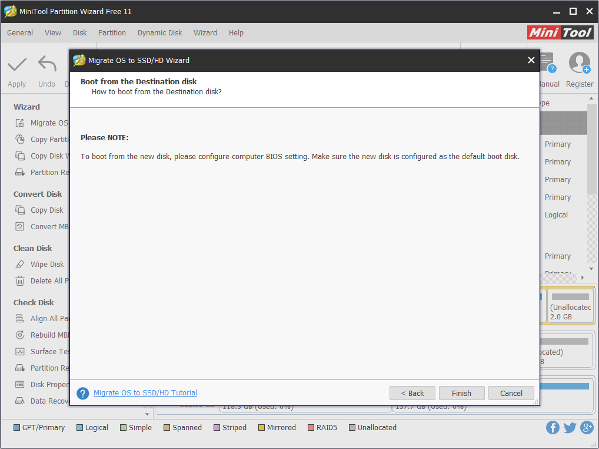
Task: Open the Google Plus share icon
Action: point(587,428)
